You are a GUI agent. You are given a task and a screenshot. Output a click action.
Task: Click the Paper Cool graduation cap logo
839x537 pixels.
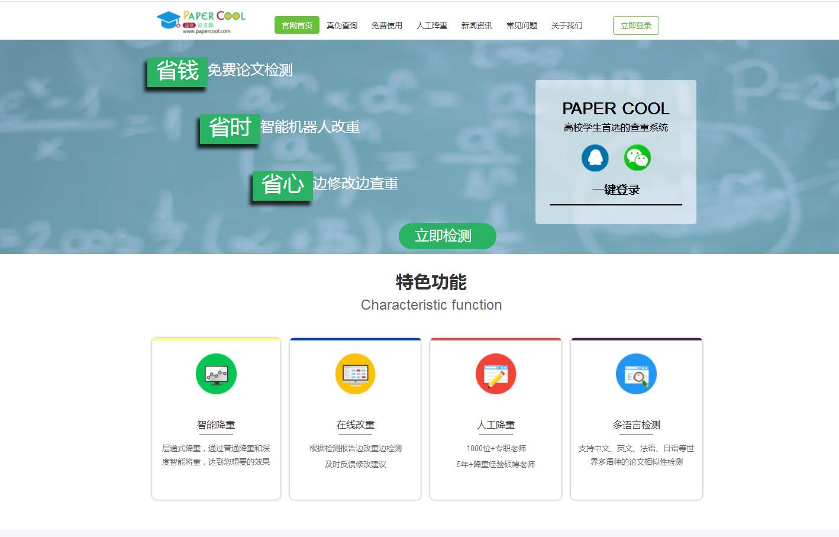167,19
